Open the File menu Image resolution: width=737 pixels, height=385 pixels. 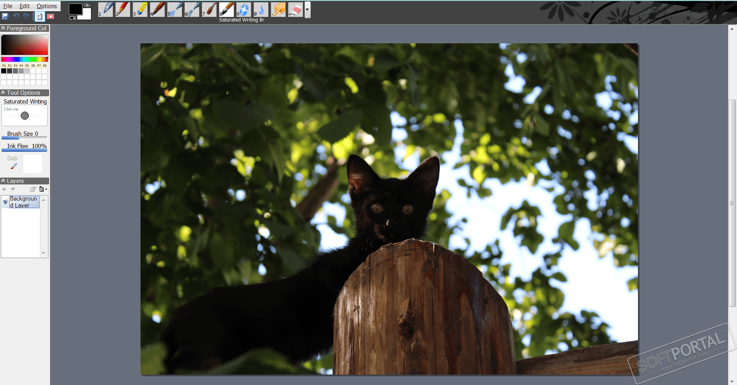click(x=8, y=6)
